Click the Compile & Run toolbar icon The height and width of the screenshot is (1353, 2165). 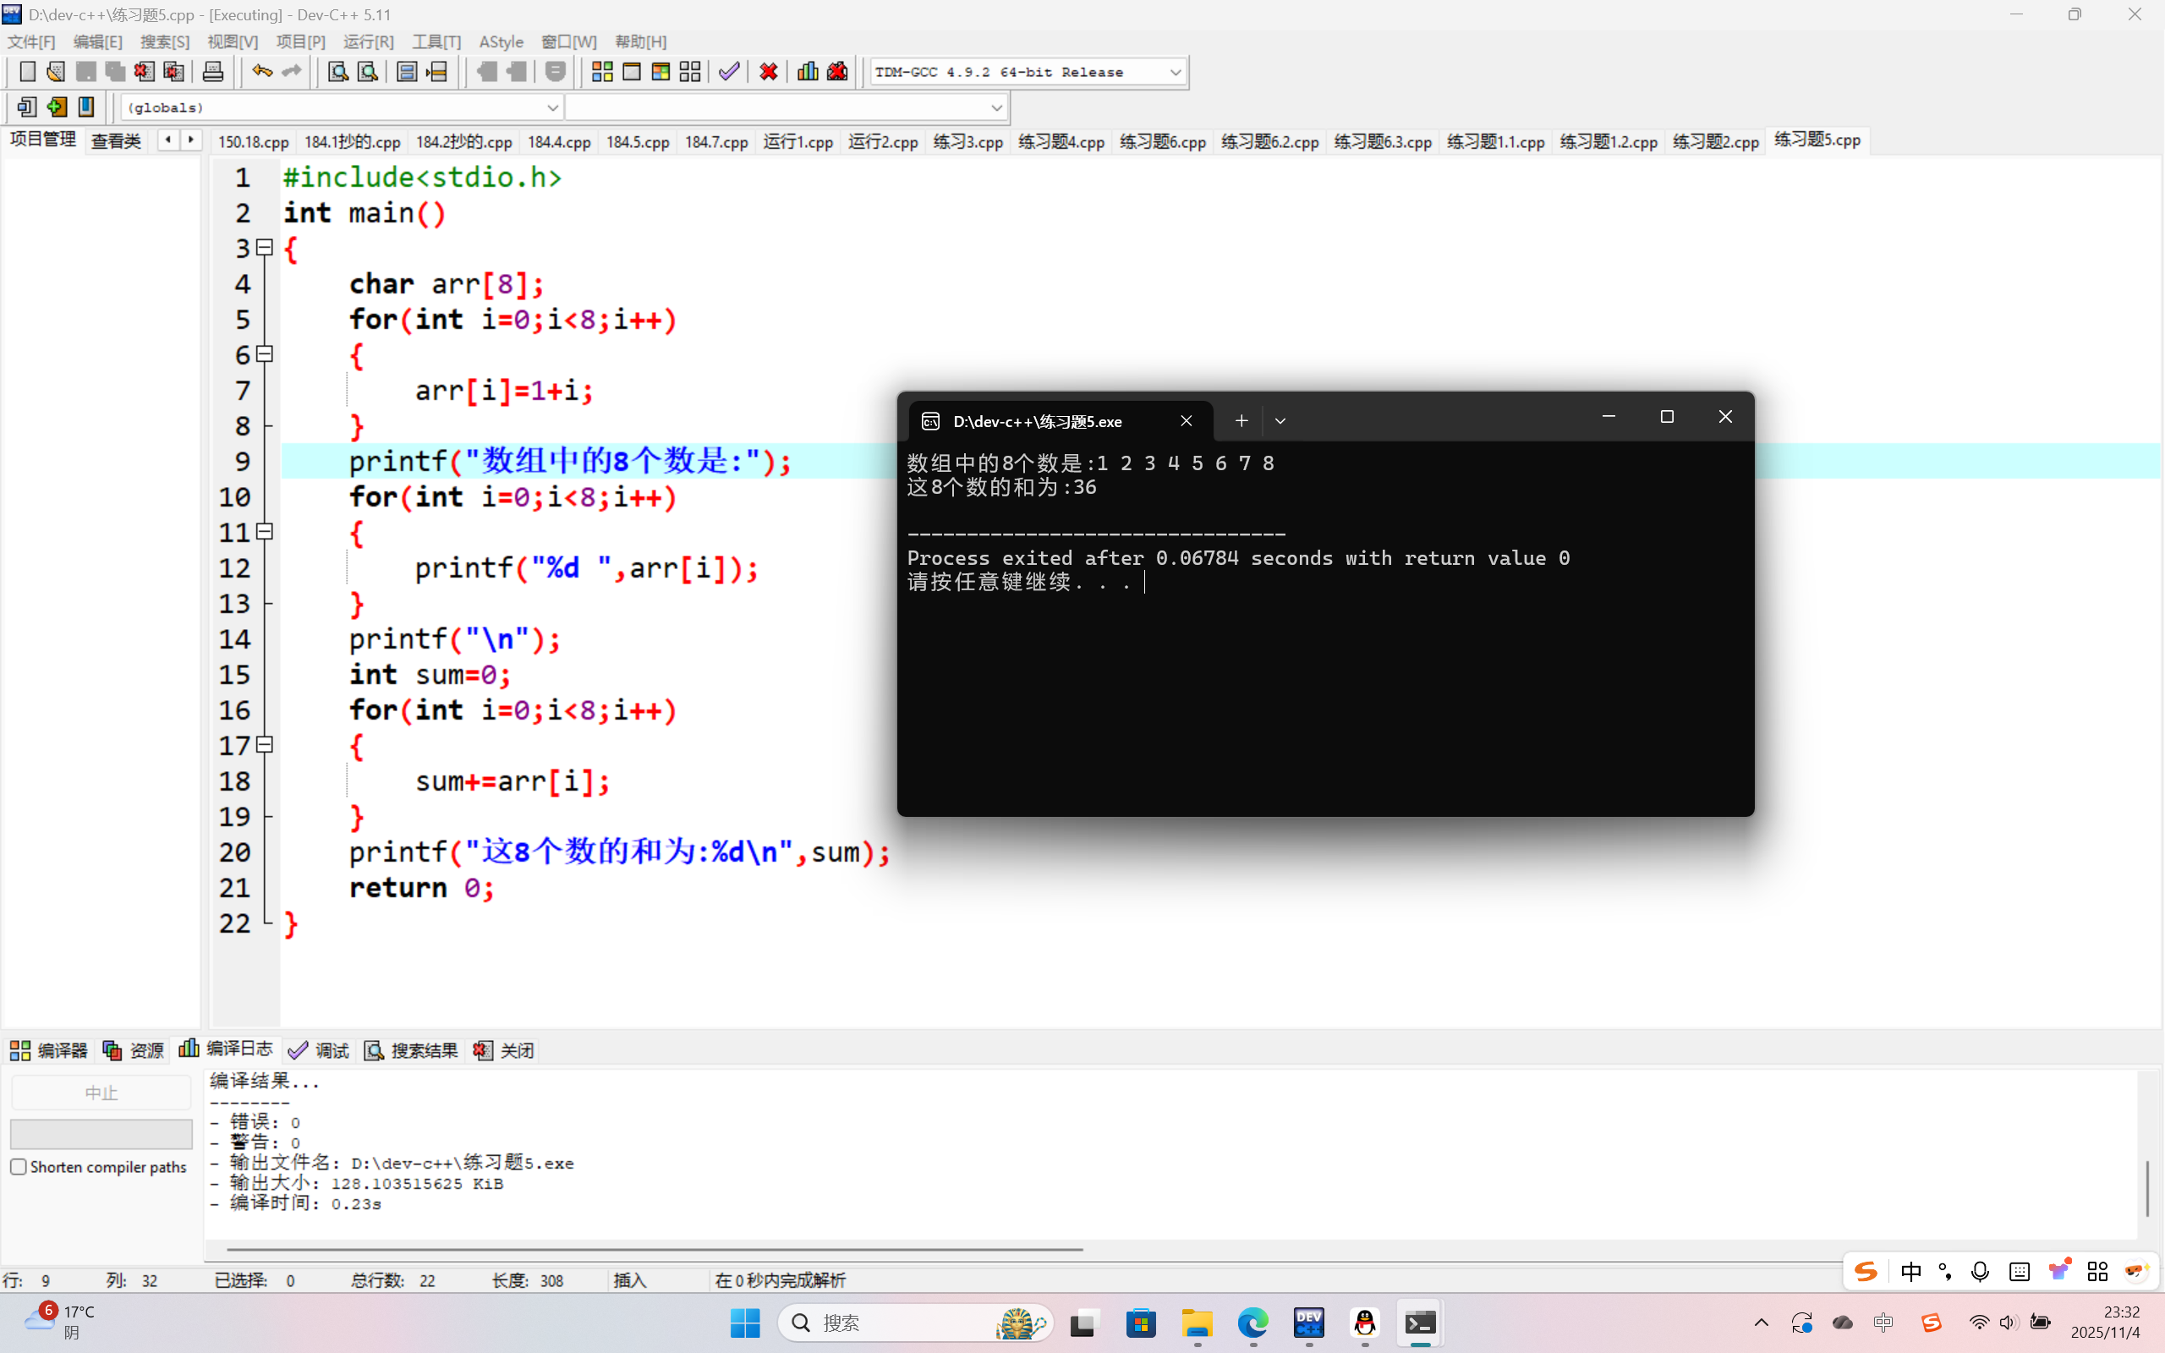[x=660, y=72]
